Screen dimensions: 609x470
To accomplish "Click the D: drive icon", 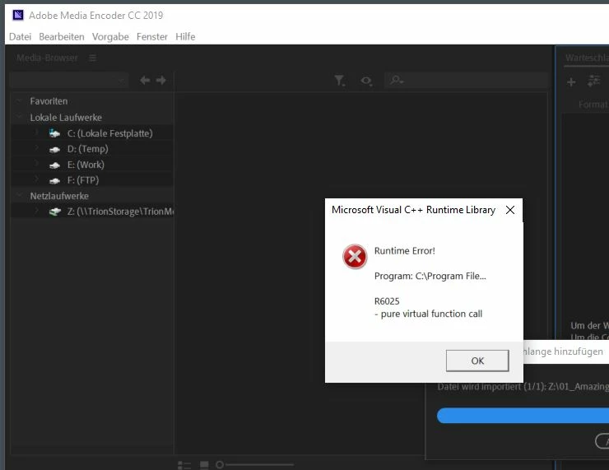I will tap(55, 150).
